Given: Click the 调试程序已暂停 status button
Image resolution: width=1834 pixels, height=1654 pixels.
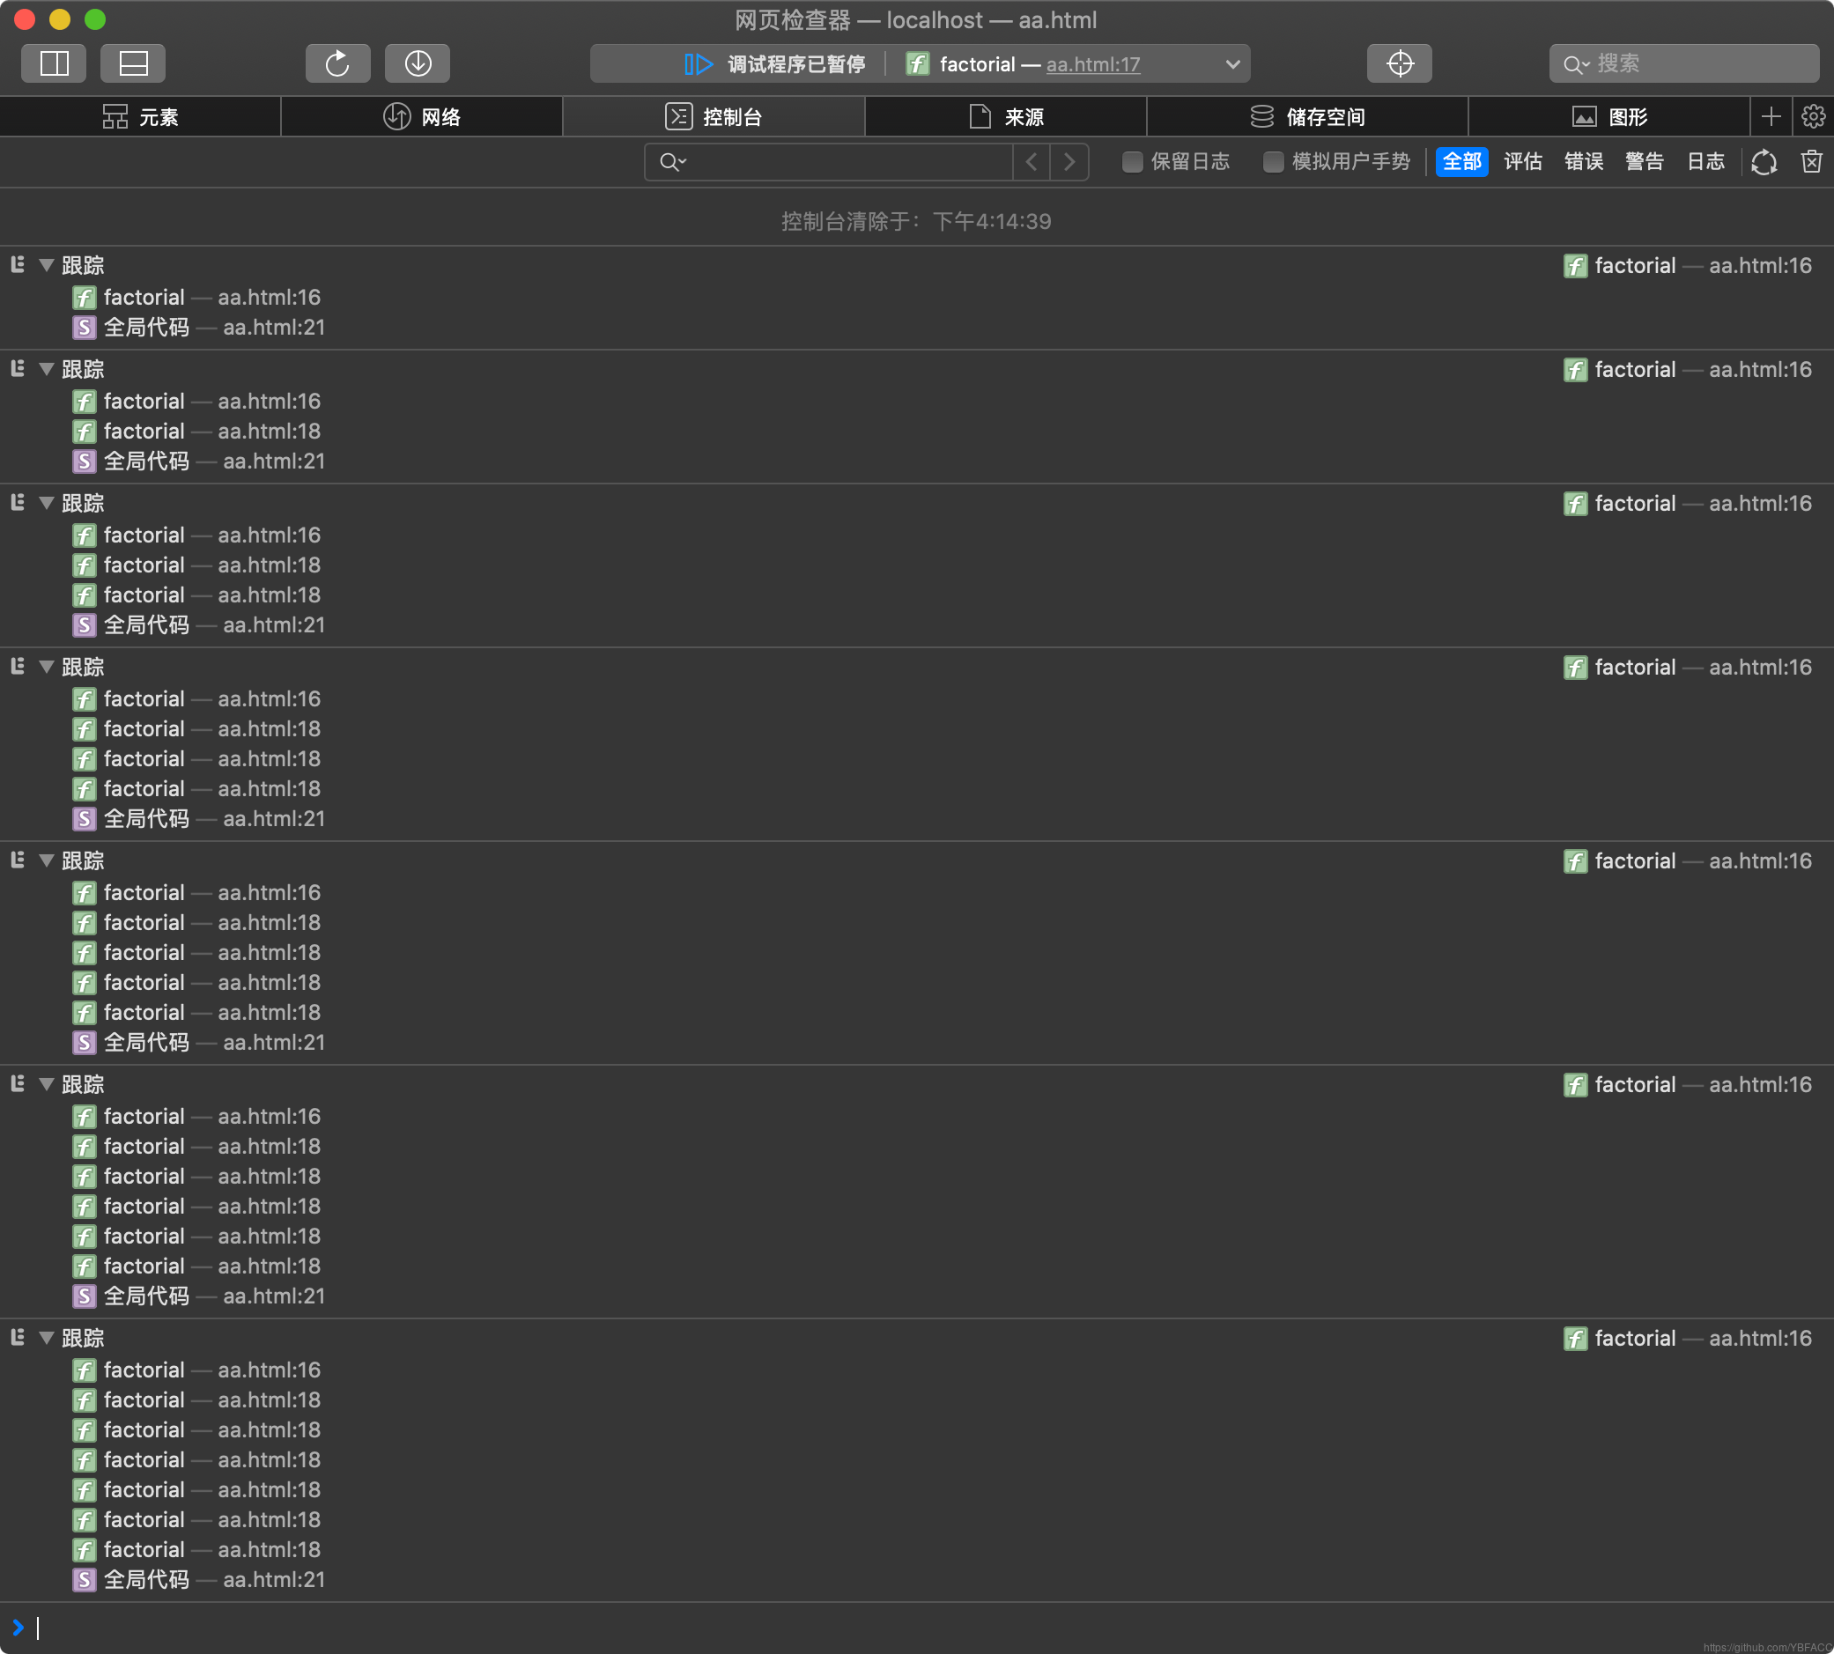Looking at the screenshot, I should (774, 64).
